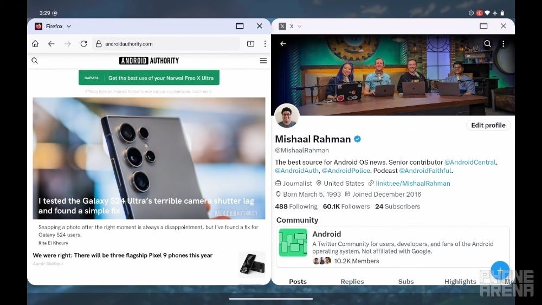The image size is (542, 305).
Task: Open the @AndroidCentral mention link
Action: [470, 163]
